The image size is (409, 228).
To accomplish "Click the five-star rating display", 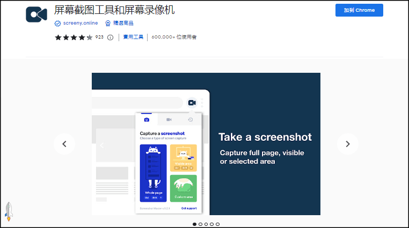I will (x=74, y=37).
